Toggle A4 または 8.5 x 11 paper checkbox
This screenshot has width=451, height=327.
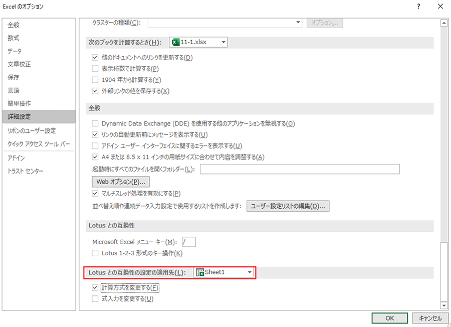(x=95, y=157)
